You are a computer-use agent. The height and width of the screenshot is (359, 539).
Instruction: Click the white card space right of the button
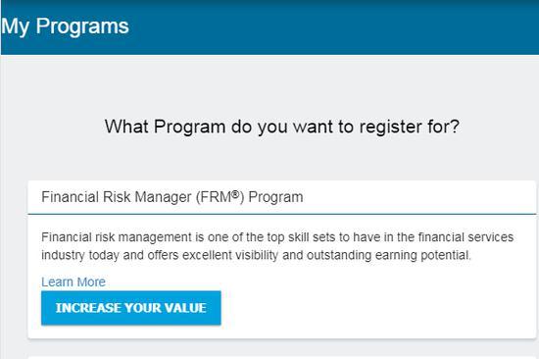click(378, 308)
